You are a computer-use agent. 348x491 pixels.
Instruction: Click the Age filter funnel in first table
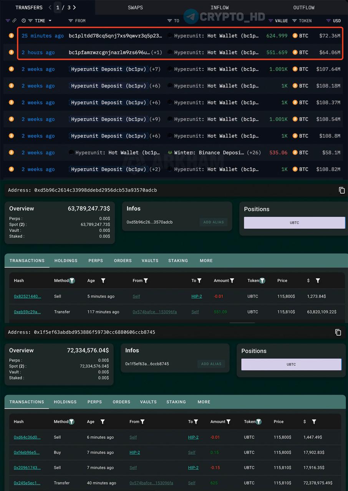click(x=103, y=281)
